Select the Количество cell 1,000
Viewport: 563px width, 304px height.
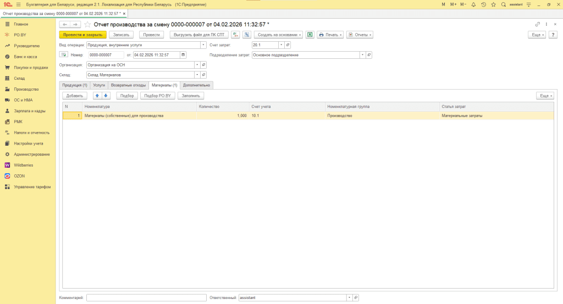pyautogui.click(x=223, y=115)
